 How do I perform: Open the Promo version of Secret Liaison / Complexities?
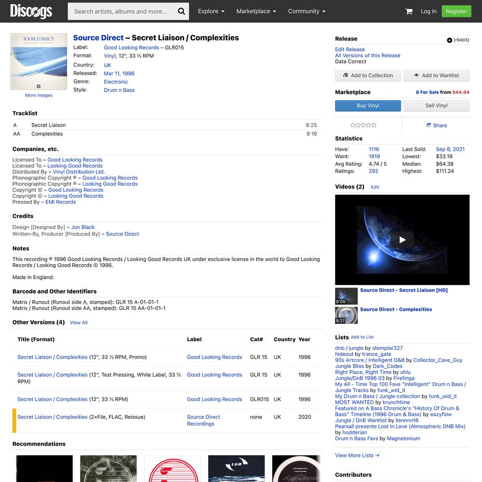52,357
